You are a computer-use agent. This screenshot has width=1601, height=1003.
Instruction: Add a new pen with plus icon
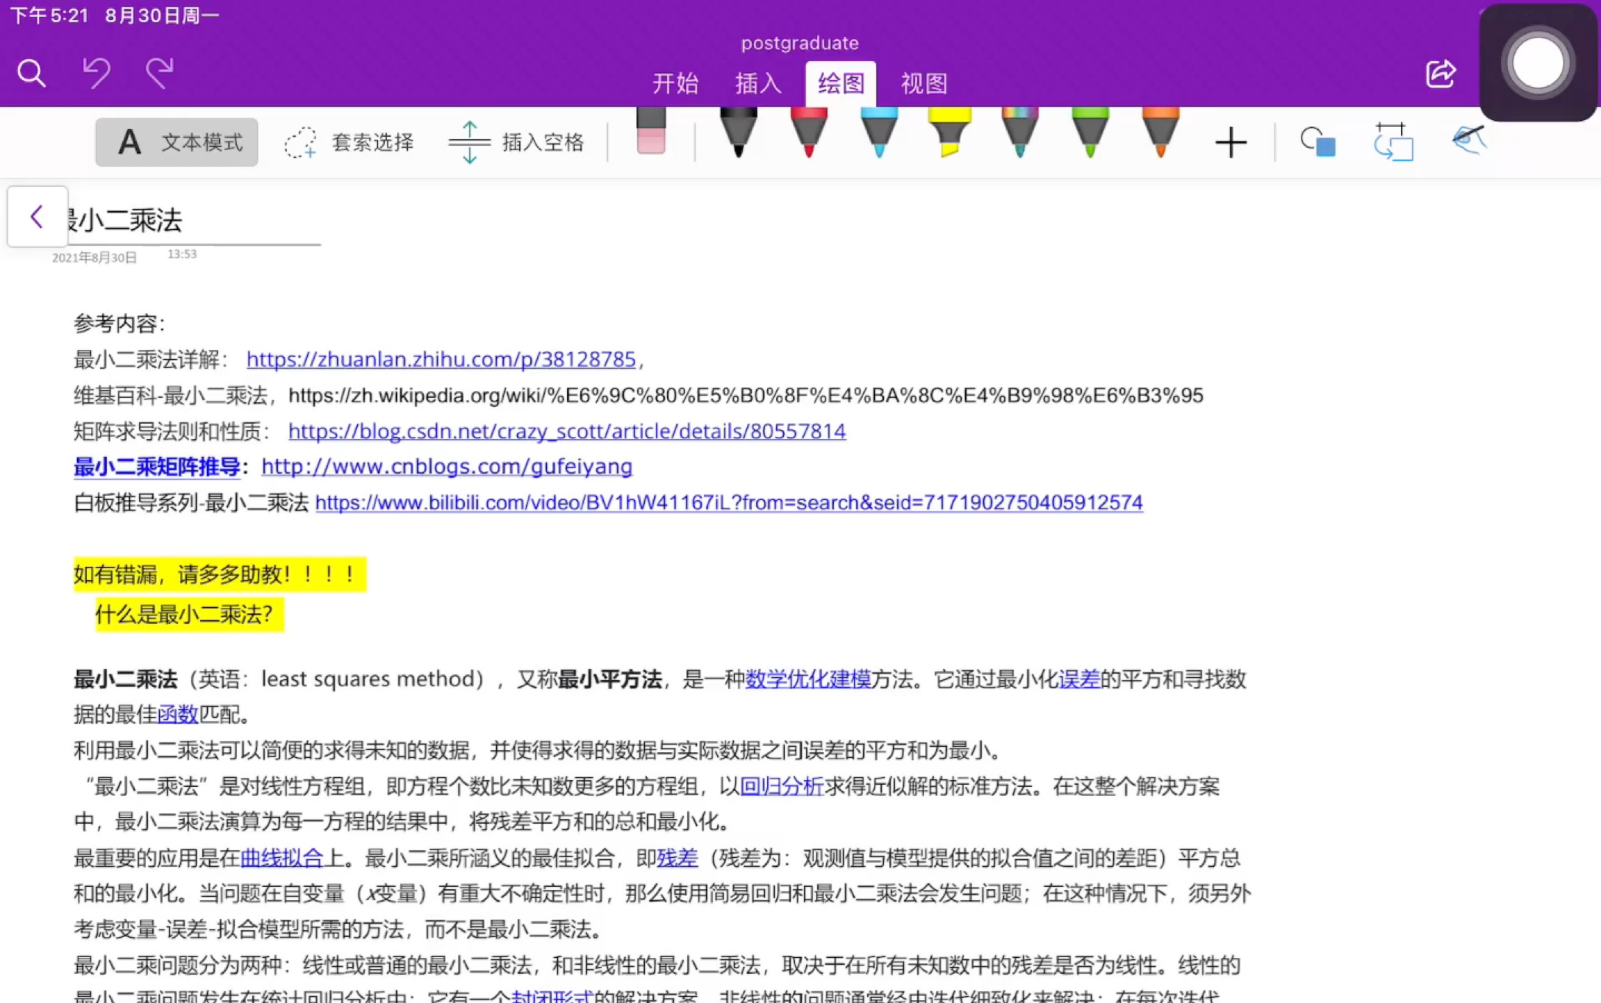click(1231, 142)
